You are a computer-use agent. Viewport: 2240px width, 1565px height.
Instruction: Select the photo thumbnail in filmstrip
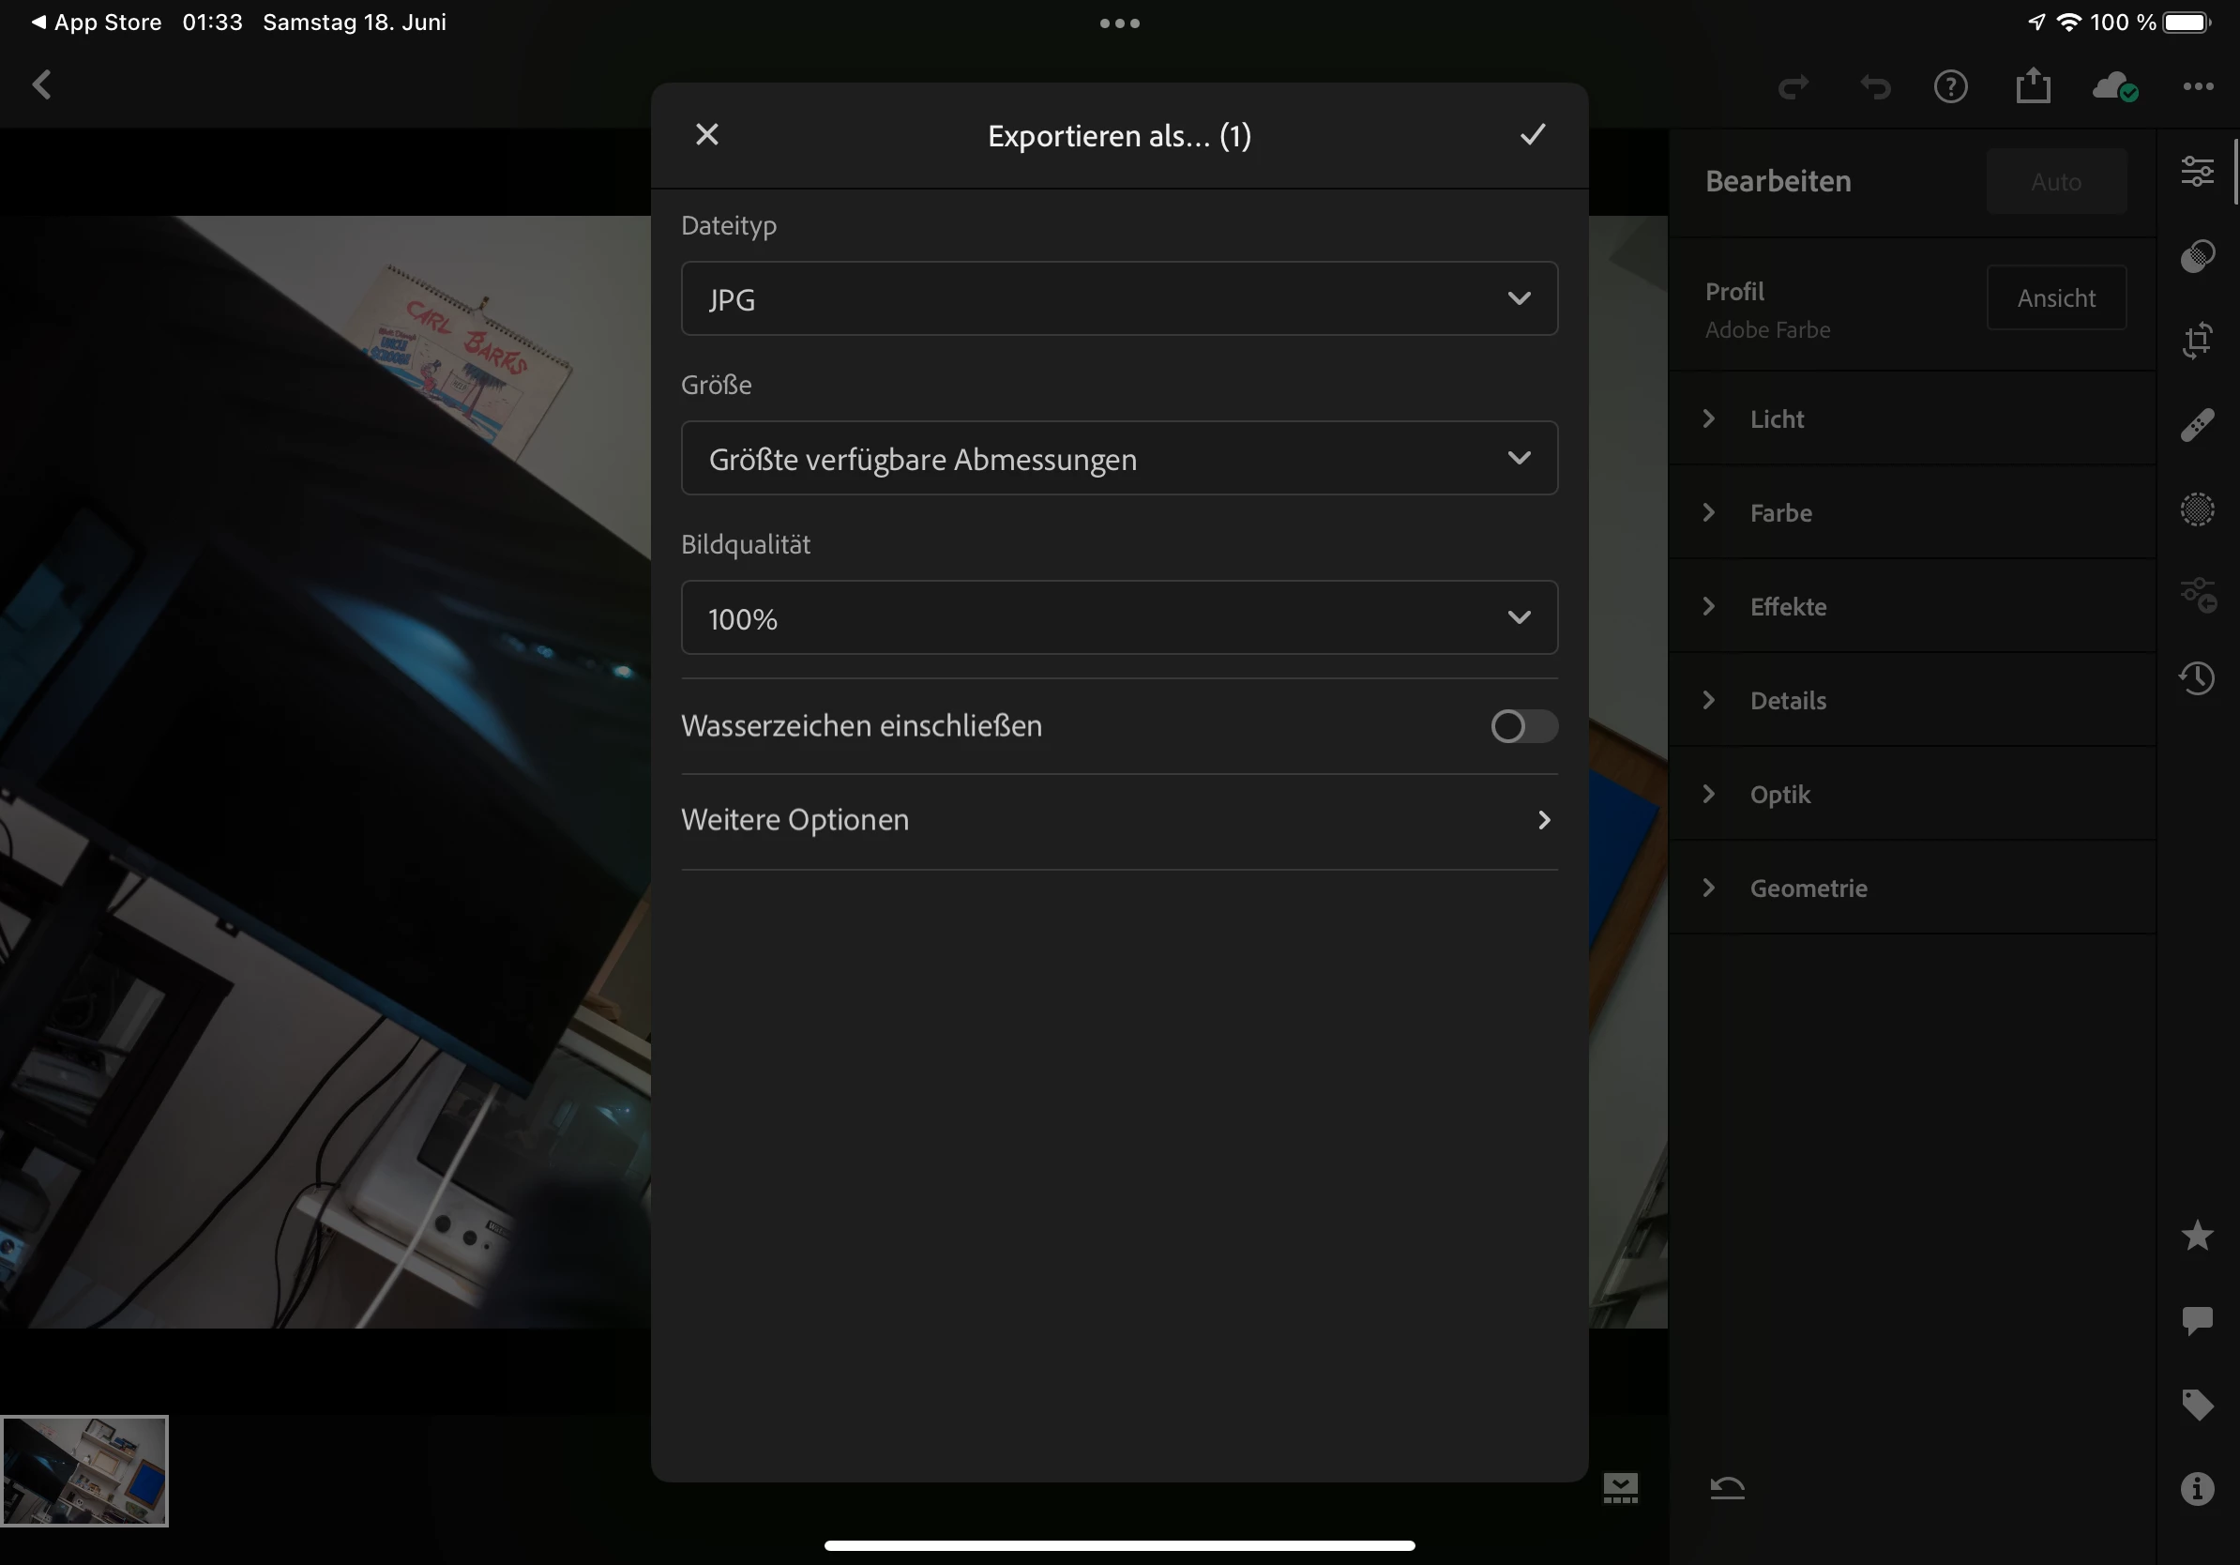point(84,1470)
